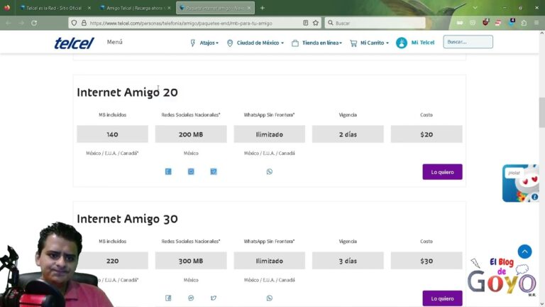Click the red uBlock shield extension icon
The image size is (545, 307).
coord(485,23)
